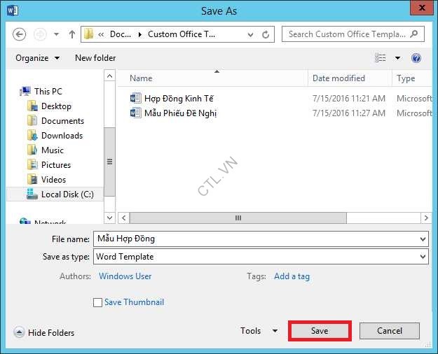
Task: Open Documents in navigation pane
Action: coord(62,121)
